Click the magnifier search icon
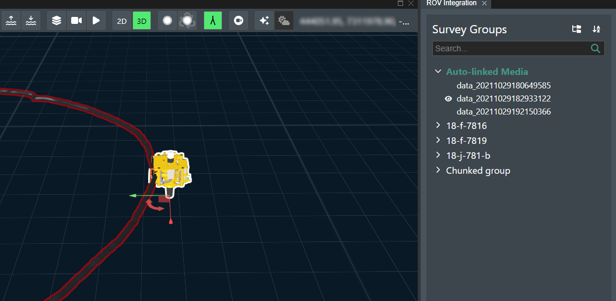This screenshot has height=301, width=616. (x=596, y=48)
